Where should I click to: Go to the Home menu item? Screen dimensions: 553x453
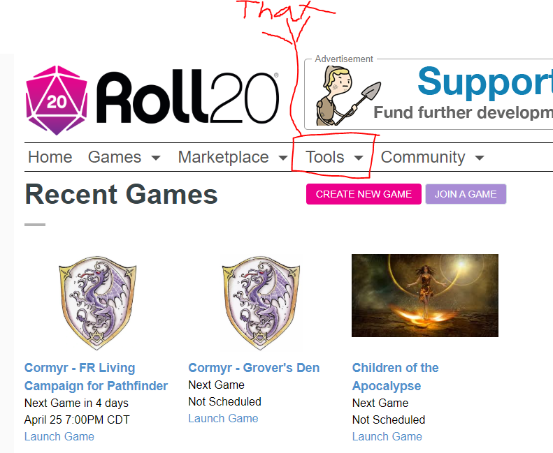tap(50, 157)
